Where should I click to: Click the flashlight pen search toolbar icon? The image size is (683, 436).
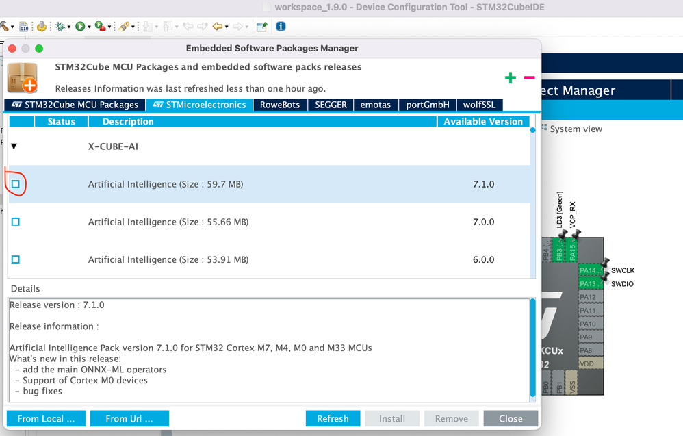[124, 27]
